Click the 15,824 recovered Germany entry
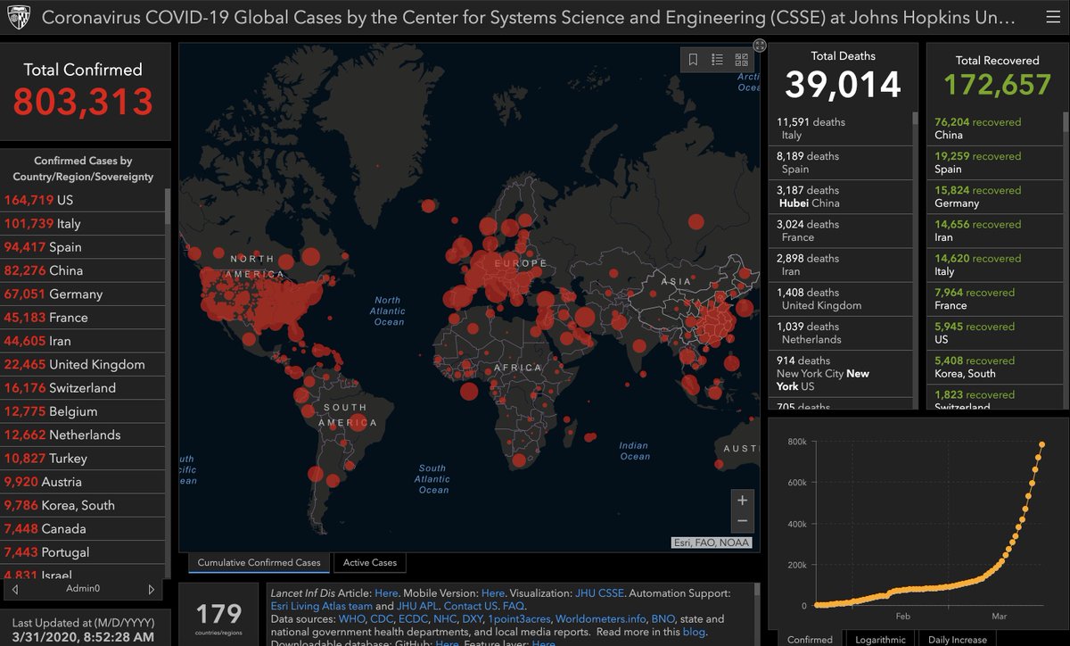The width and height of the screenshot is (1070, 646). coord(993,196)
